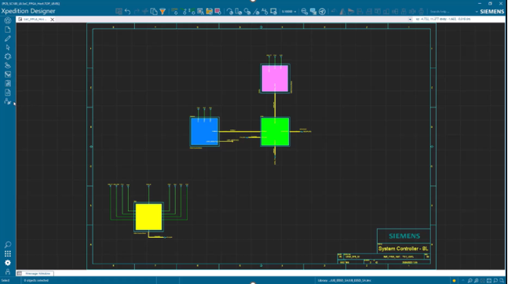The image size is (508, 284).
Task: Open the new document page icon in sidebar
Action: [7, 30]
